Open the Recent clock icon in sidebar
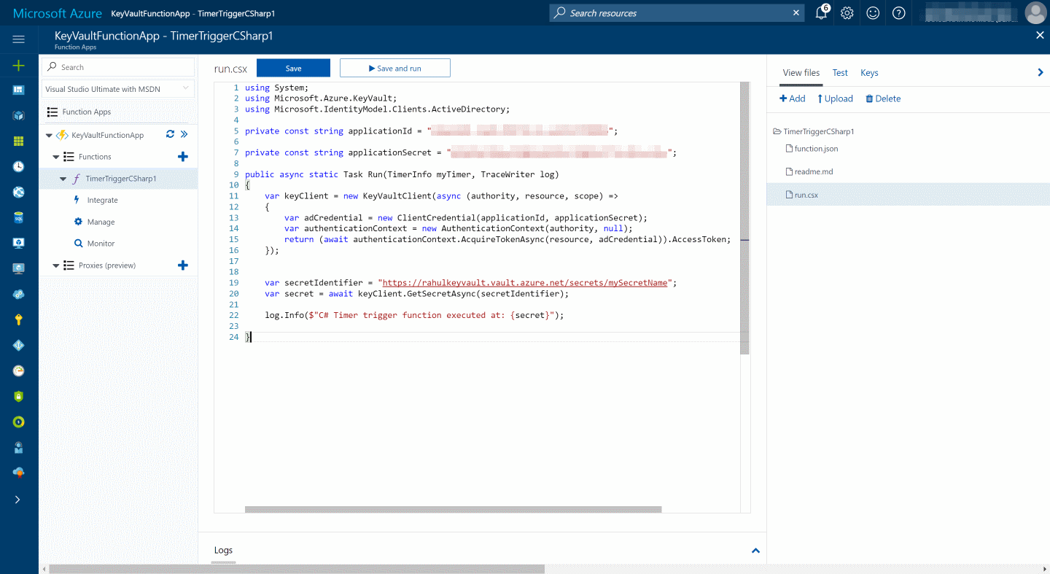 point(18,166)
